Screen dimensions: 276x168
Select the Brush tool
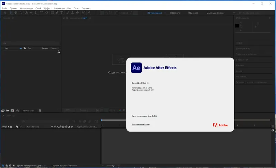(68, 13)
